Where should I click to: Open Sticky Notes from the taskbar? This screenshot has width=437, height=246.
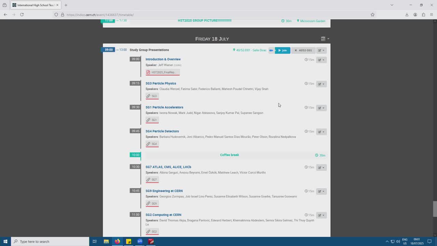click(129, 242)
